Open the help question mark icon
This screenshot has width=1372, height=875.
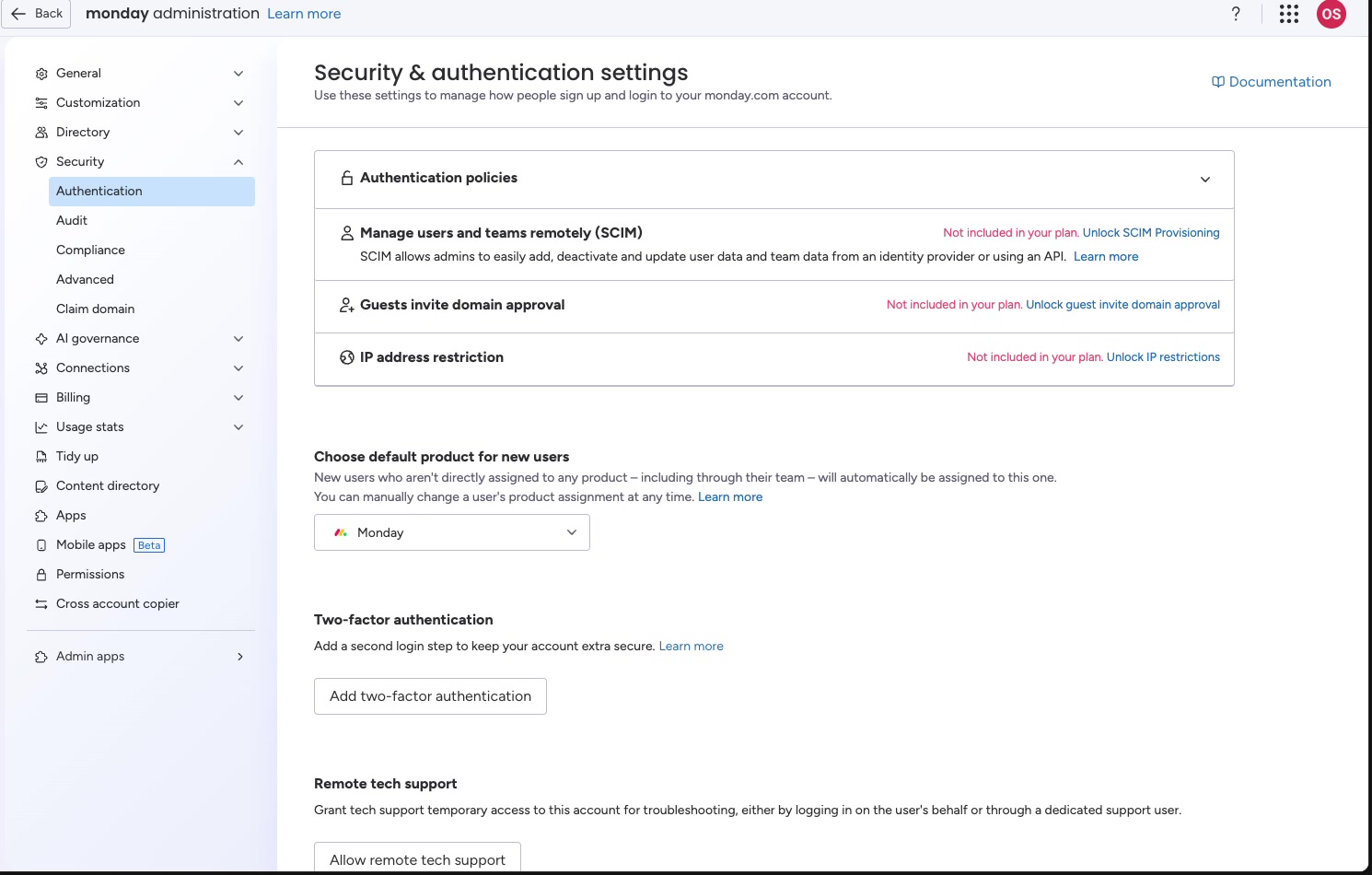[x=1236, y=14]
